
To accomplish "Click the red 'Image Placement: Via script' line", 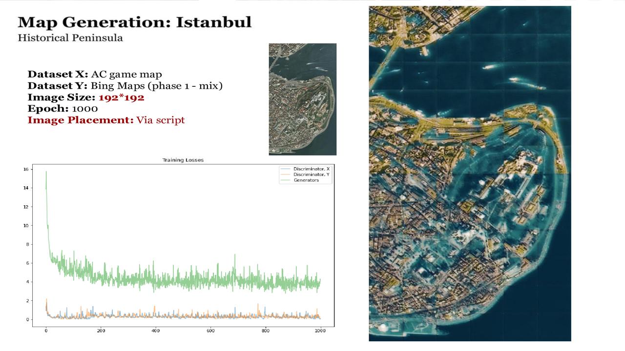I will (106, 120).
